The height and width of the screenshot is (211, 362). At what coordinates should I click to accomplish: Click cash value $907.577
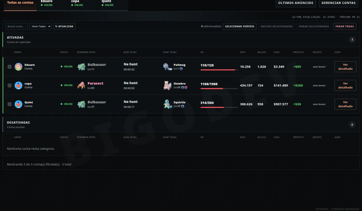pyautogui.click(x=281, y=104)
